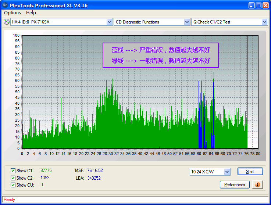
Task: Open the Help menu
Action: 31,13
